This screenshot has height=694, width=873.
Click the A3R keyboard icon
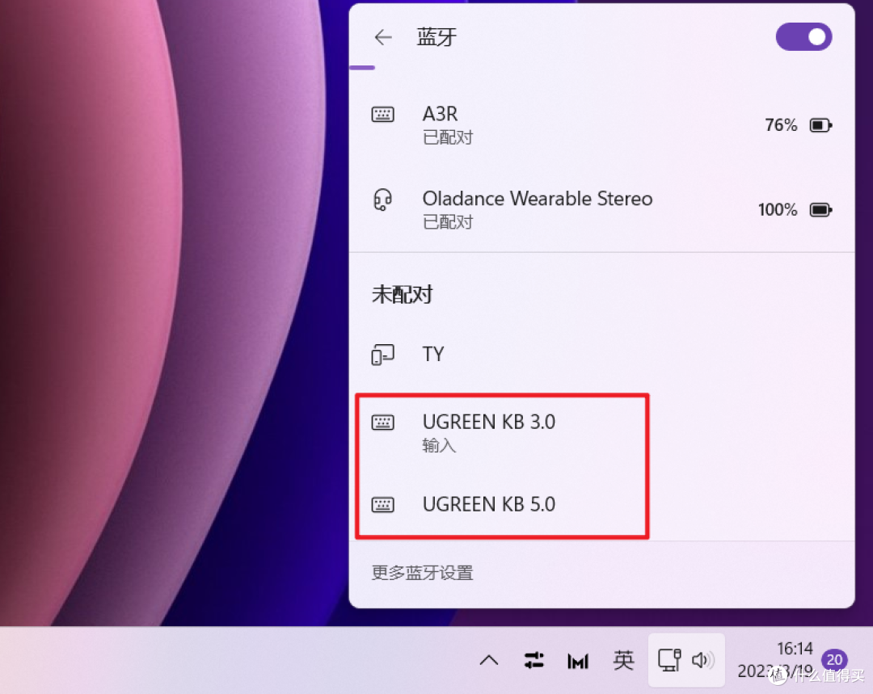coord(382,115)
